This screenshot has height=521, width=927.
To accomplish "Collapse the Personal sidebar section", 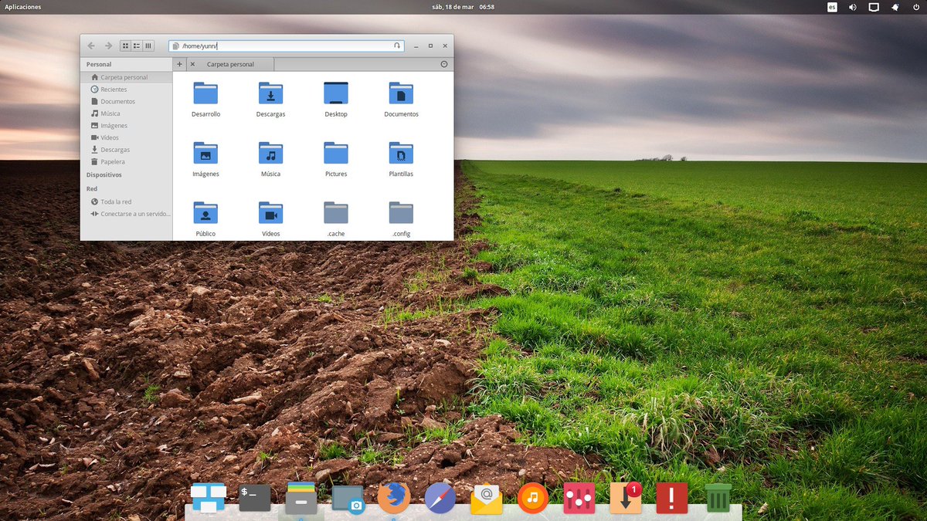I will 99,65.
